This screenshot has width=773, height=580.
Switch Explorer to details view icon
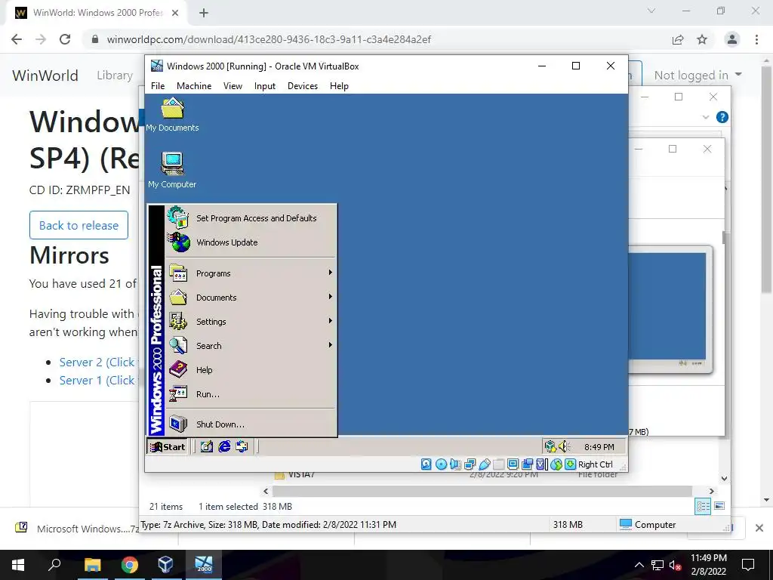click(703, 506)
